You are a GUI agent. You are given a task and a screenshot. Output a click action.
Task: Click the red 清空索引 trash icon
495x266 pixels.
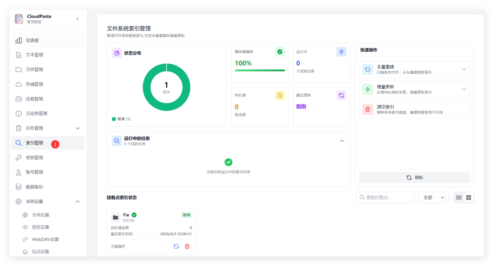click(x=367, y=109)
